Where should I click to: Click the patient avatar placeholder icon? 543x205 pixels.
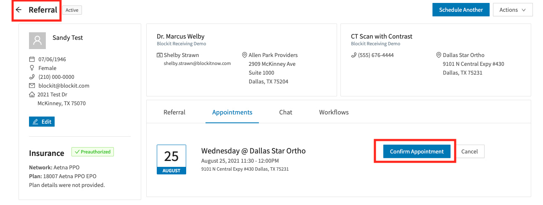pos(37,41)
